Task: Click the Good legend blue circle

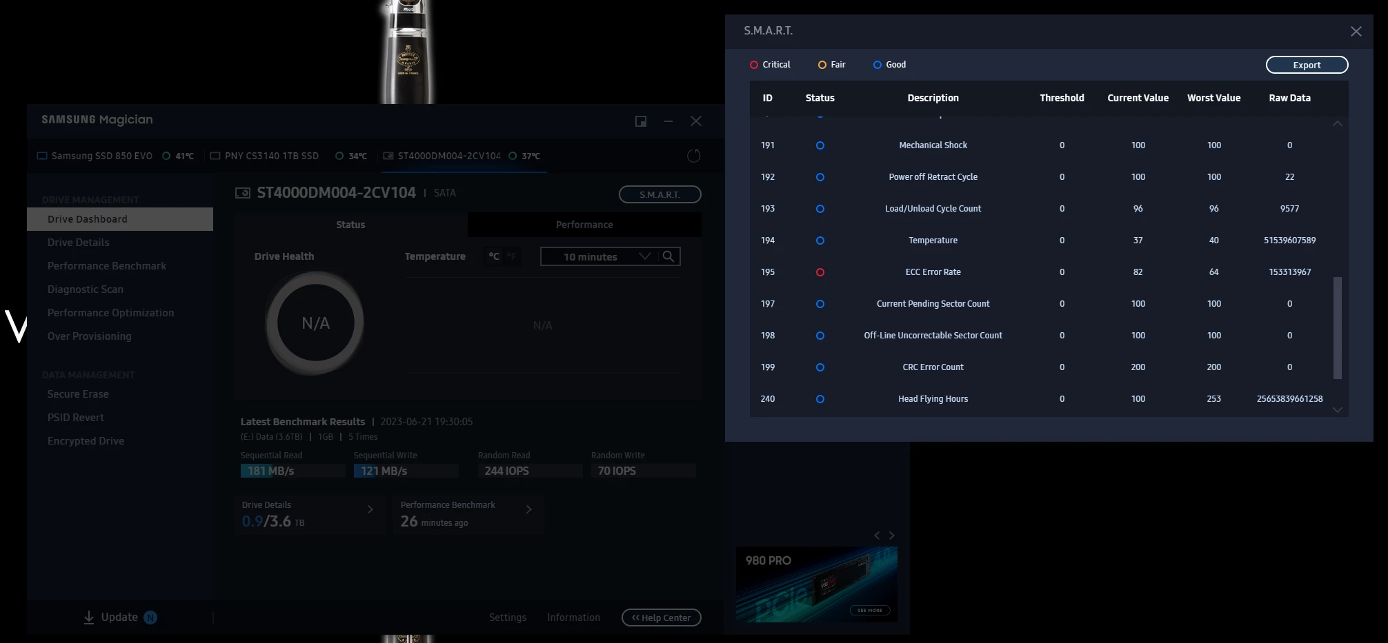Action: 877,65
